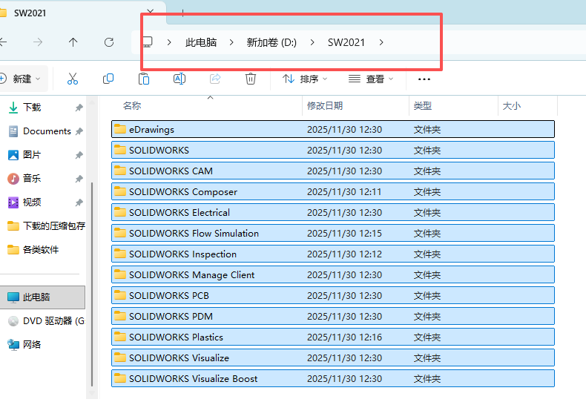
Task: Click the eDrawings folder icon
Action: (x=120, y=129)
